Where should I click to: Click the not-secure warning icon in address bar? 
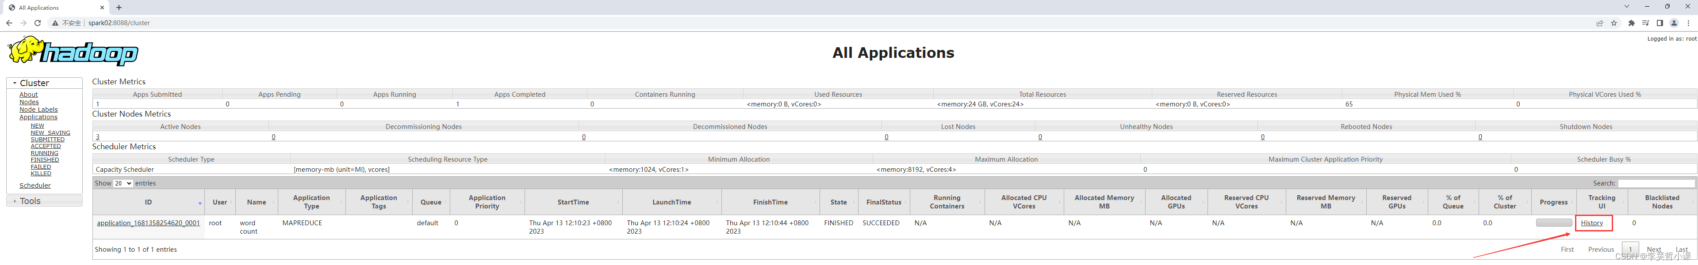pos(55,23)
